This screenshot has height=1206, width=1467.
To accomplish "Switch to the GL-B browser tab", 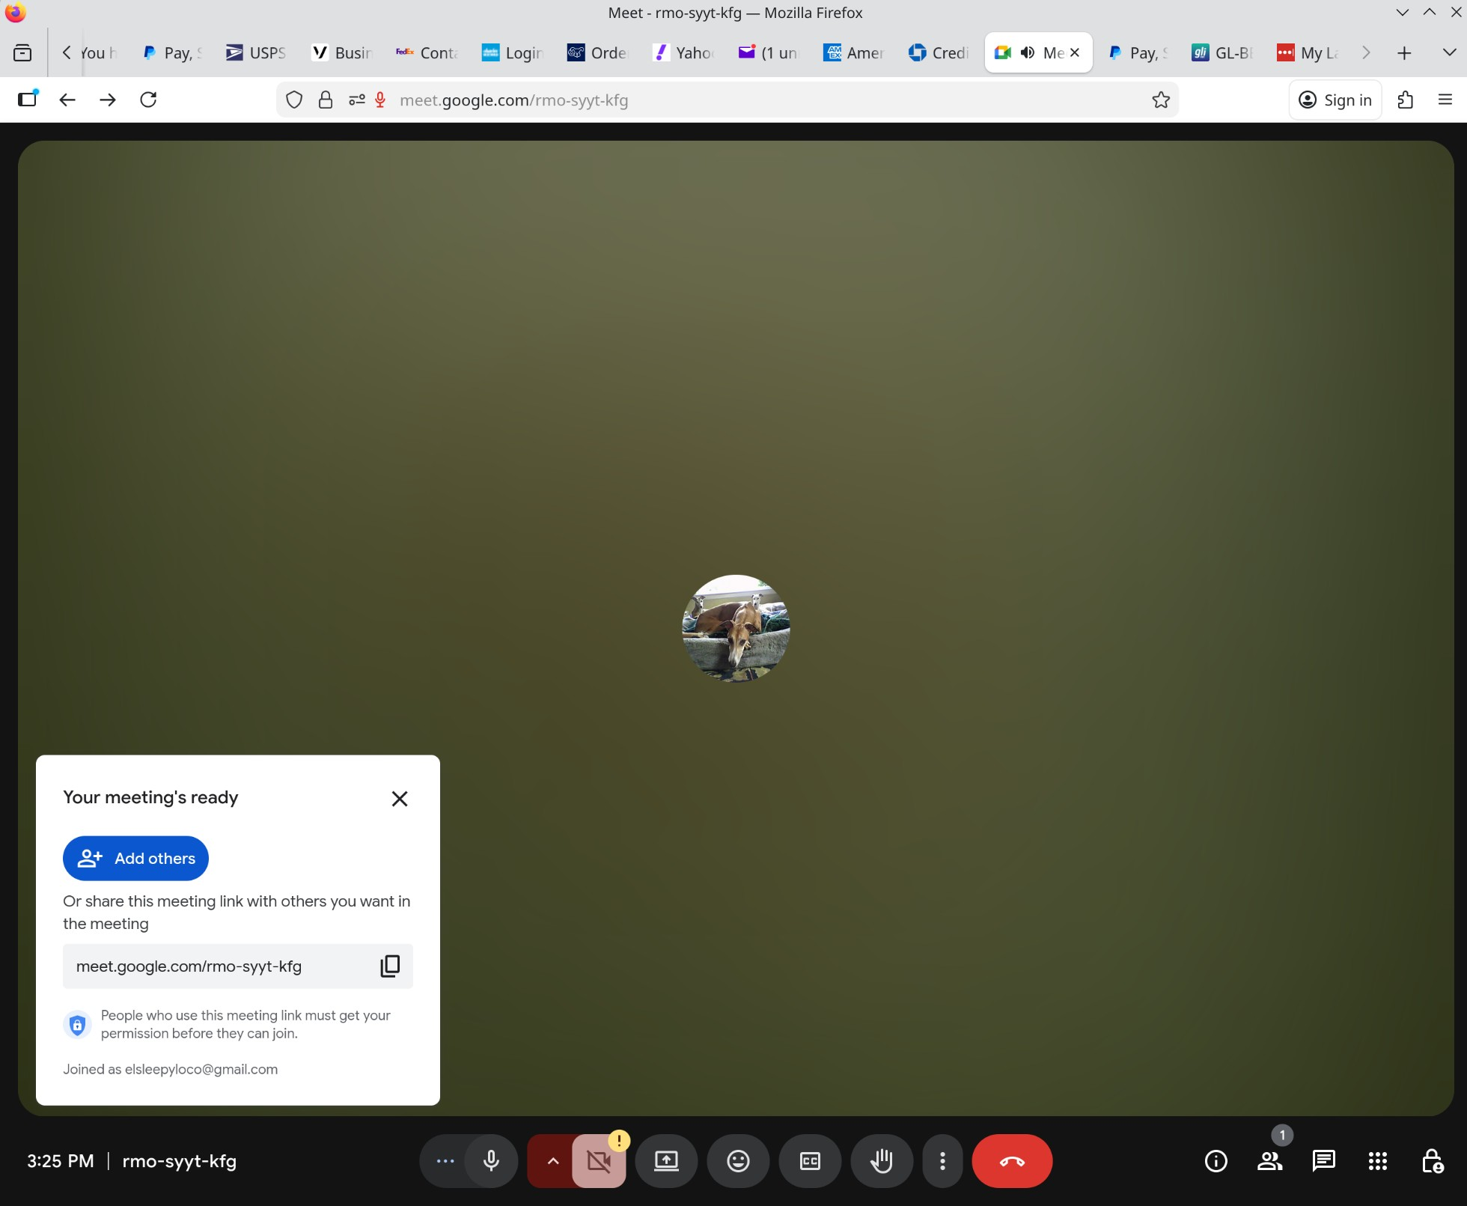I will point(1222,52).
